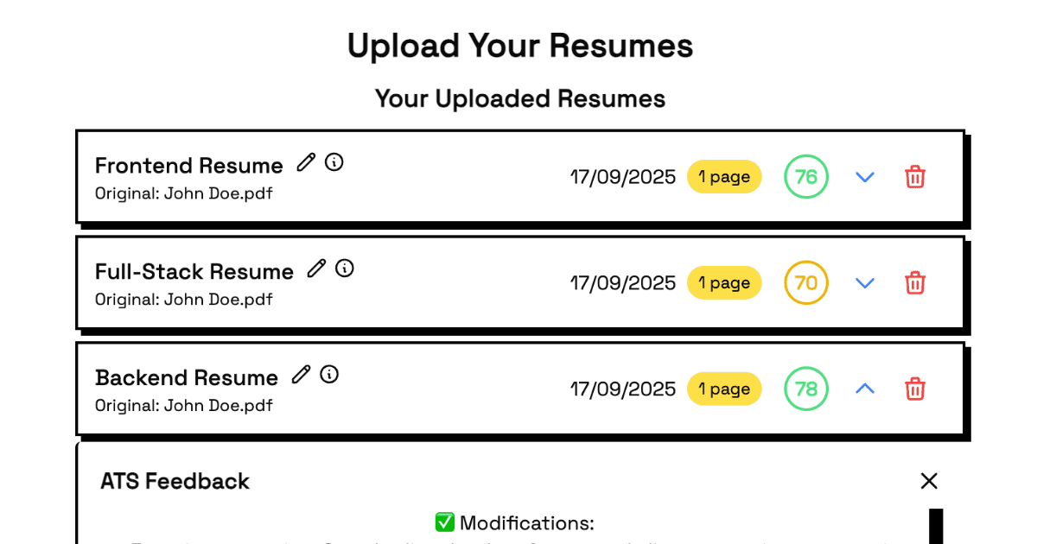Viewport: 1037px width, 544px height.
Task: Show info for Frontend Resume
Action: (x=334, y=162)
